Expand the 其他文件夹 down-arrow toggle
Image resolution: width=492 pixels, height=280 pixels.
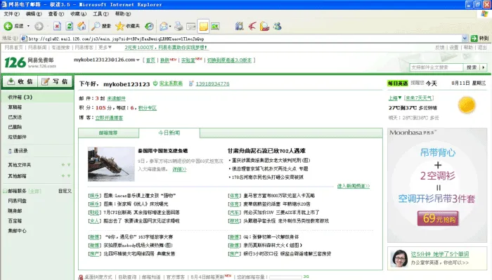point(69,165)
